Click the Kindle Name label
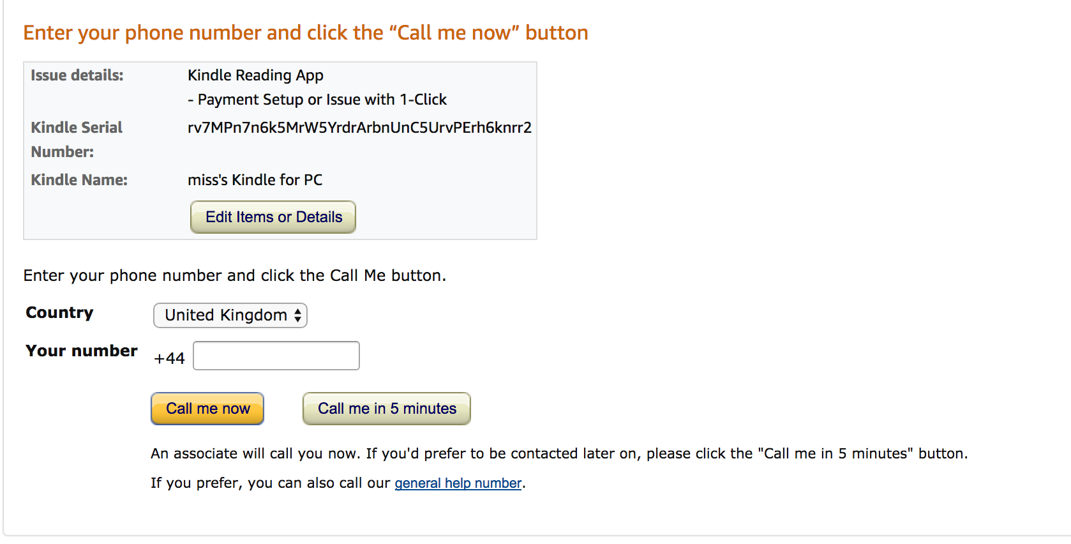The image size is (1071, 544). click(x=79, y=180)
